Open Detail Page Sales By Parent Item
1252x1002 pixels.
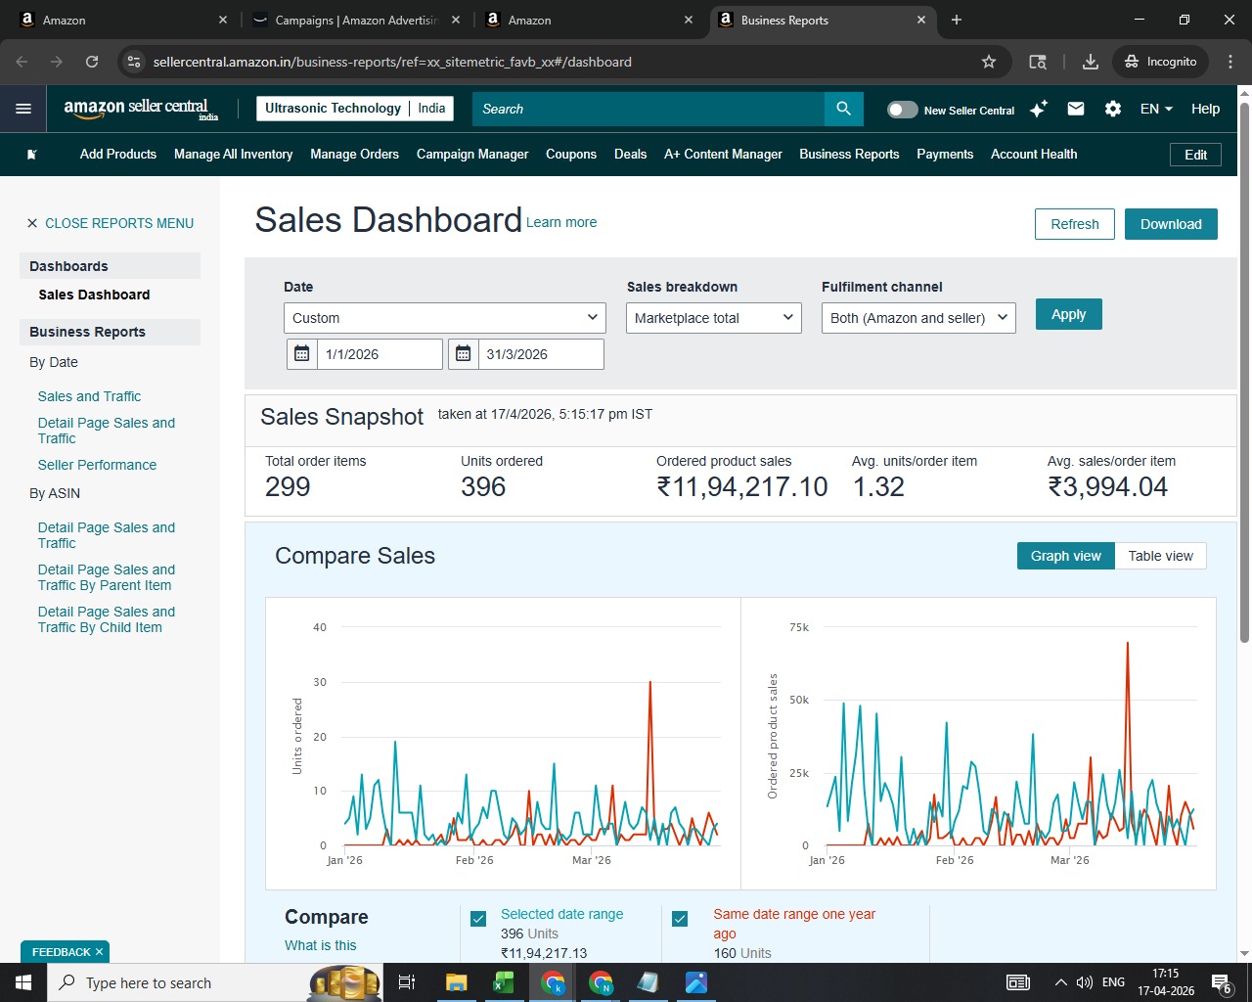[x=106, y=577]
